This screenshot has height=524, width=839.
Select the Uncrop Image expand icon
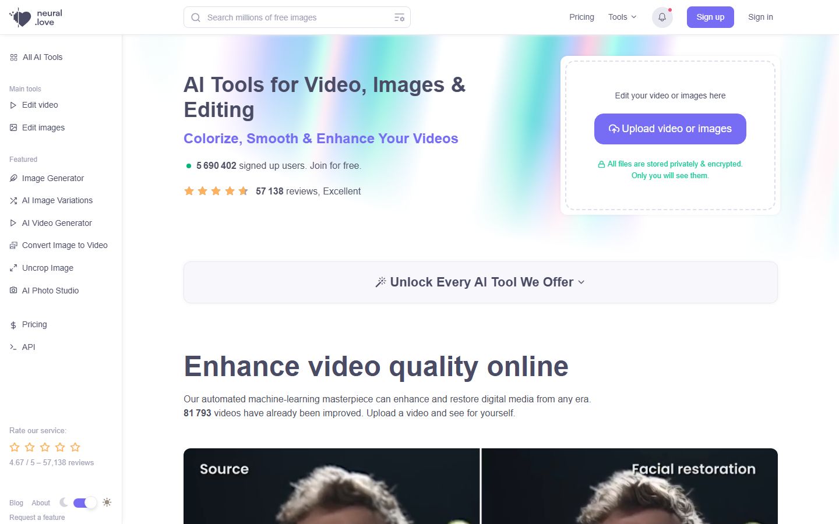click(13, 268)
